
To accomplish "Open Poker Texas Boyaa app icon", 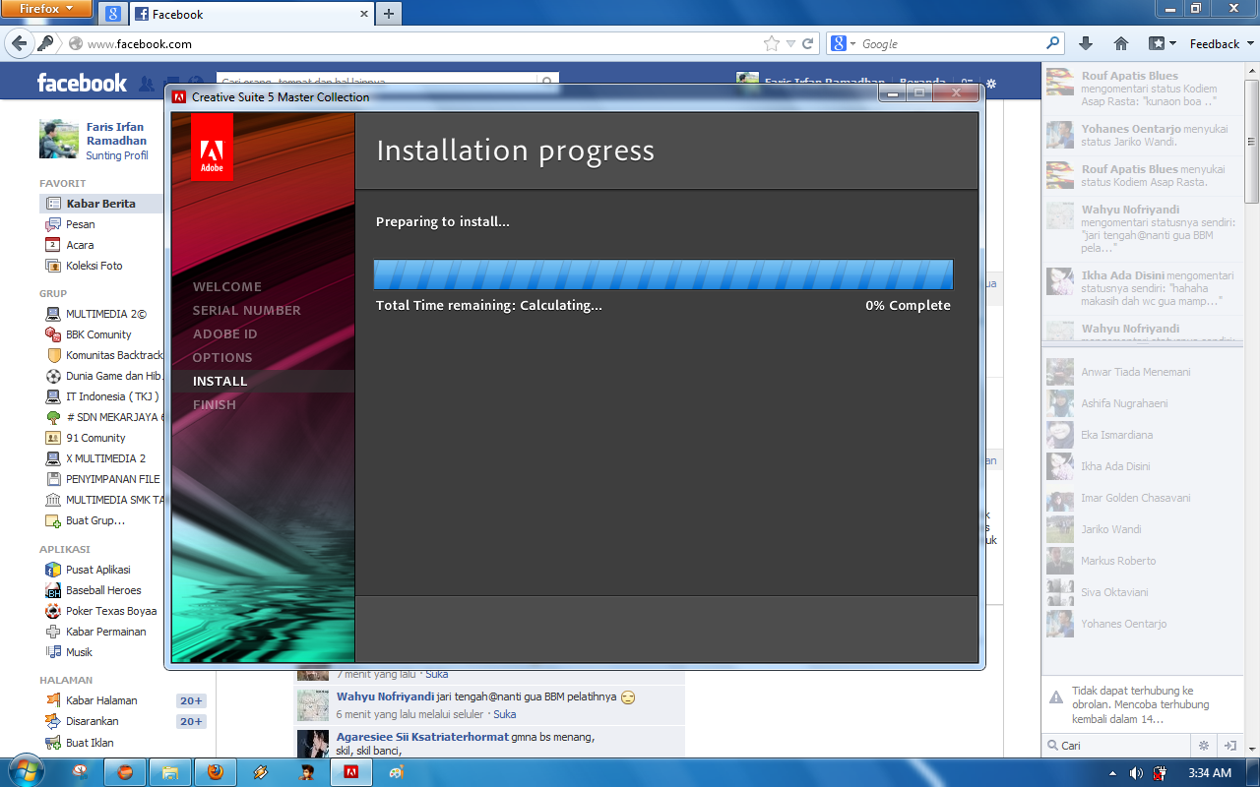I will click(53, 611).
